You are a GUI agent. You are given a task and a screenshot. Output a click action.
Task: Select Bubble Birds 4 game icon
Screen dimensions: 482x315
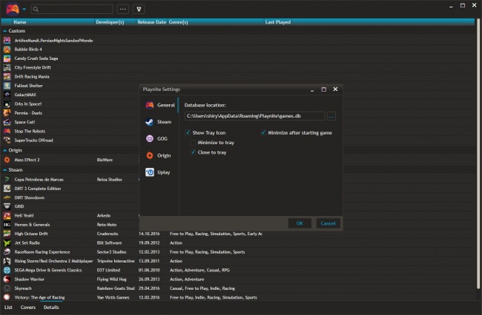7,50
